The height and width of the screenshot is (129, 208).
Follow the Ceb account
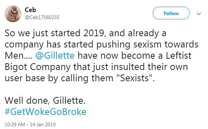point(171,13)
